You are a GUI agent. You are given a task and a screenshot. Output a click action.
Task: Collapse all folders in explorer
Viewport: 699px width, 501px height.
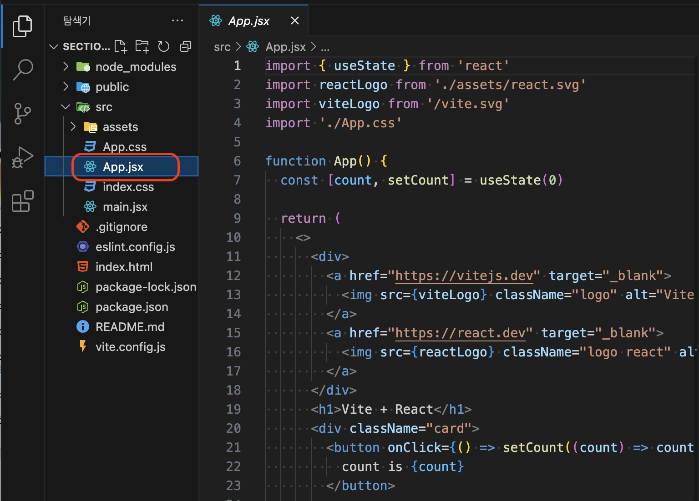(186, 46)
